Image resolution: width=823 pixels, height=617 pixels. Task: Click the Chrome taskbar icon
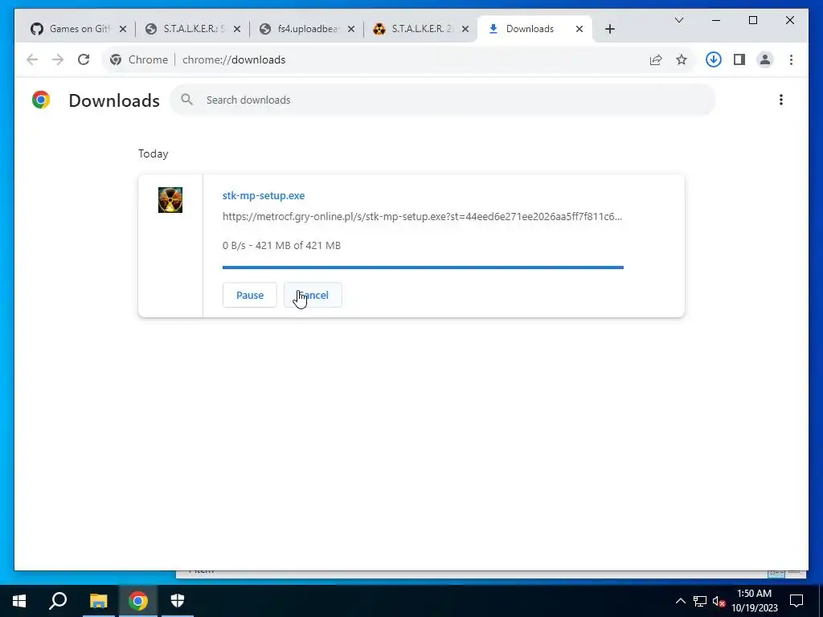tap(138, 601)
